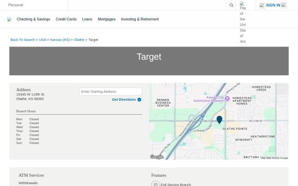Viewport: 298px width, 186px height.
Task: Click the Withdrawals text
Action: [28, 183]
